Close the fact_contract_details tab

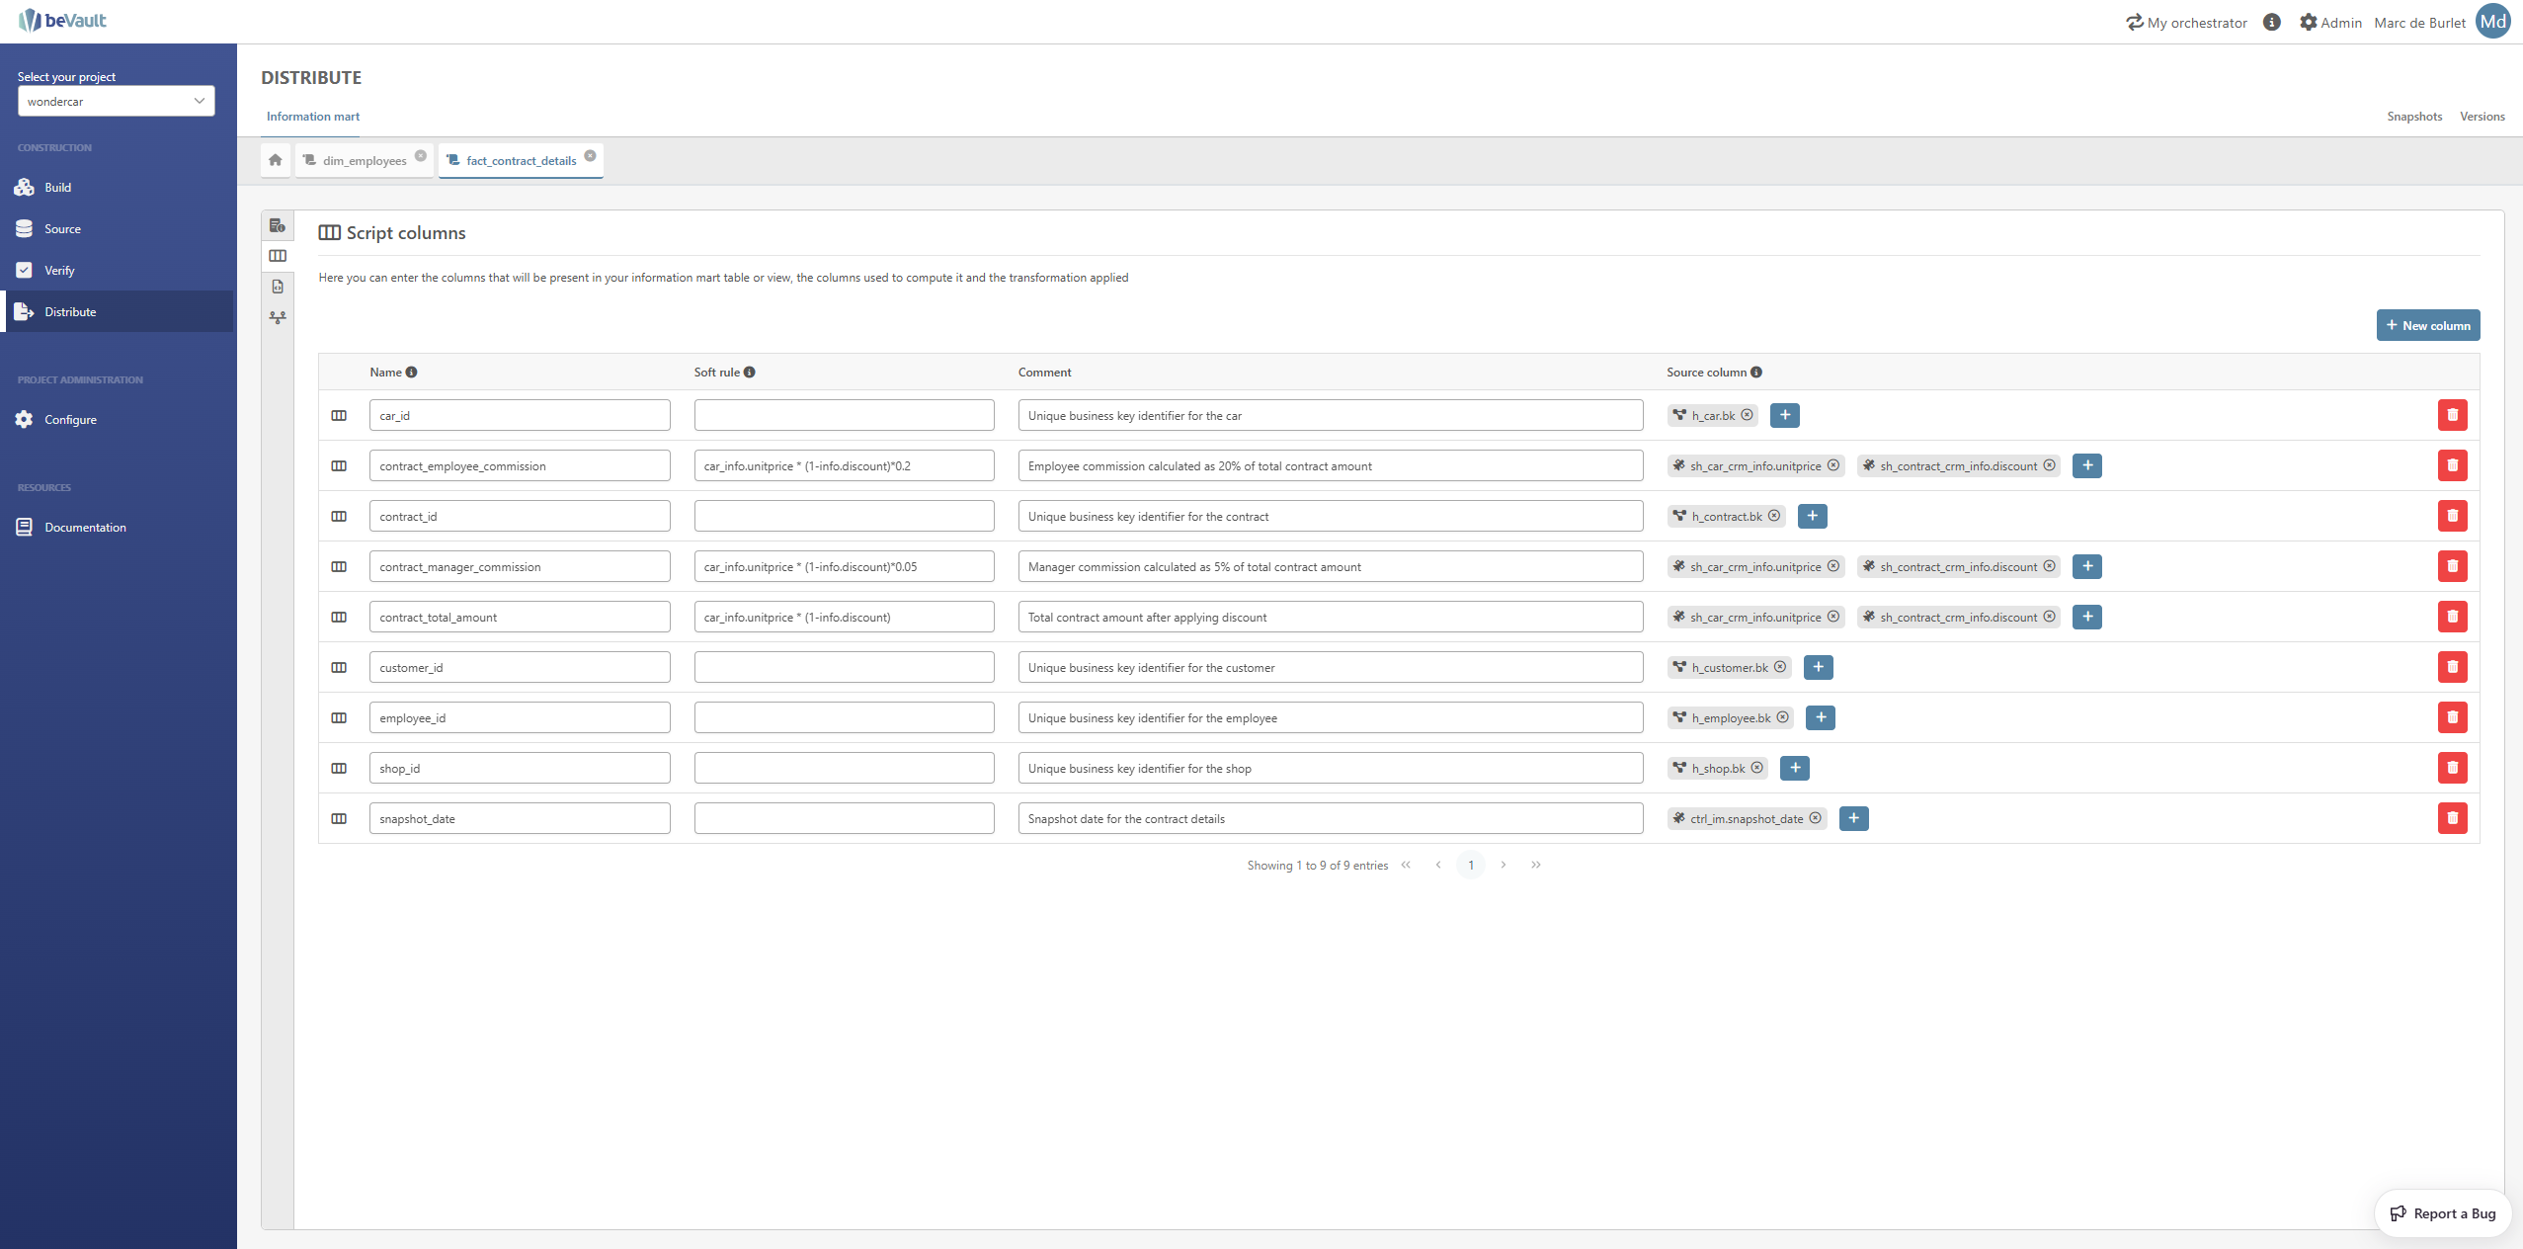click(x=590, y=155)
